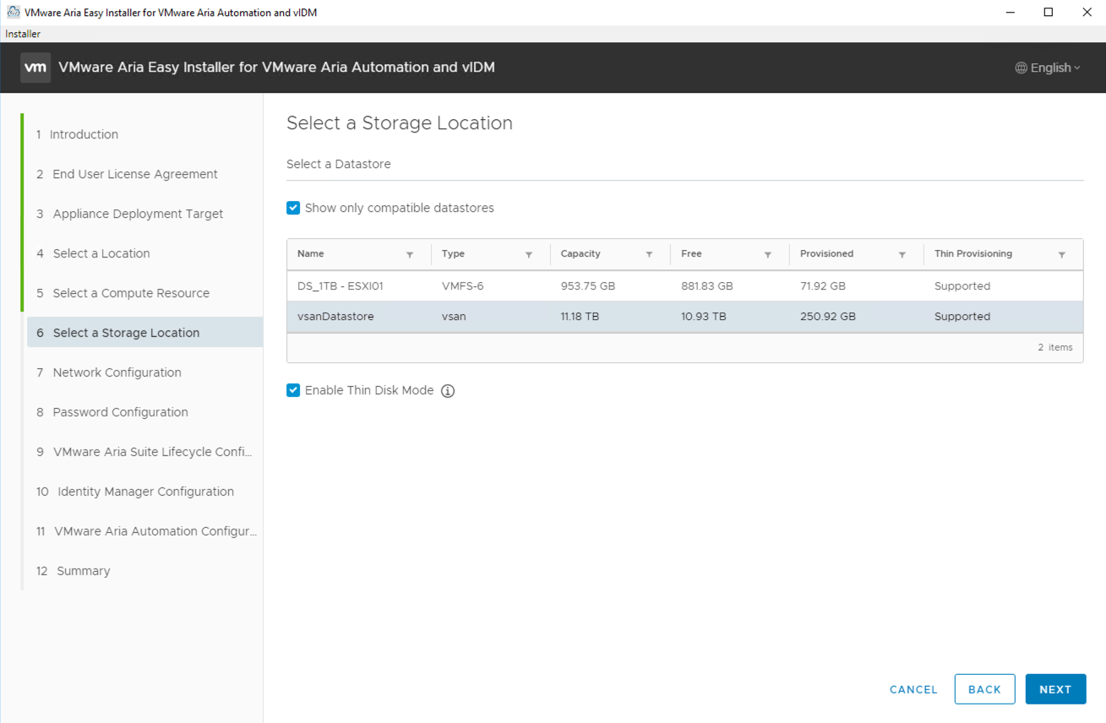Screen dimensions: 1106x723
Task: Uncheck Show only compatible datastores
Action: (293, 208)
